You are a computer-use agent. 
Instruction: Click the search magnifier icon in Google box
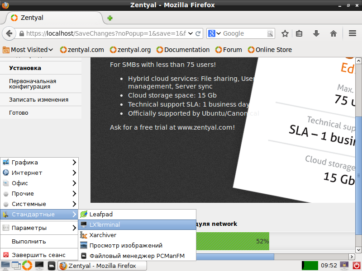click(x=270, y=33)
